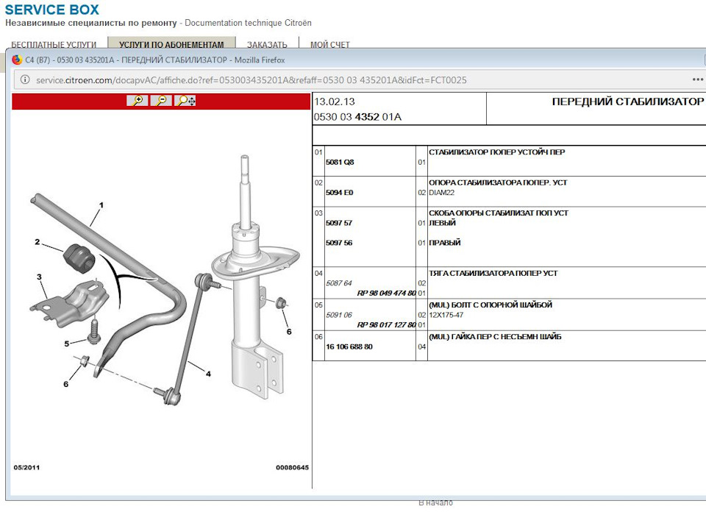706x512 pixels.
Task: Select part number 5087 64
Action: [x=338, y=282]
